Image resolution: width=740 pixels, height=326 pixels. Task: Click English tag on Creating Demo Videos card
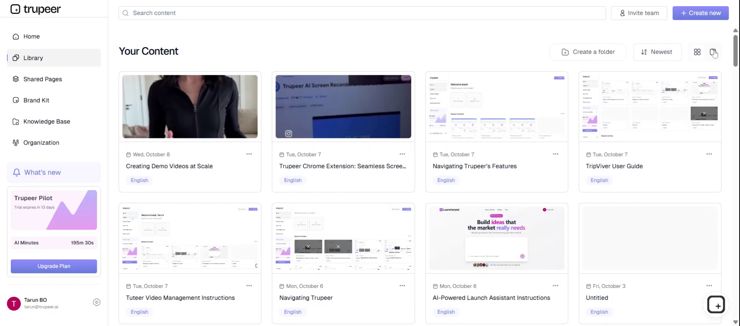pos(139,180)
